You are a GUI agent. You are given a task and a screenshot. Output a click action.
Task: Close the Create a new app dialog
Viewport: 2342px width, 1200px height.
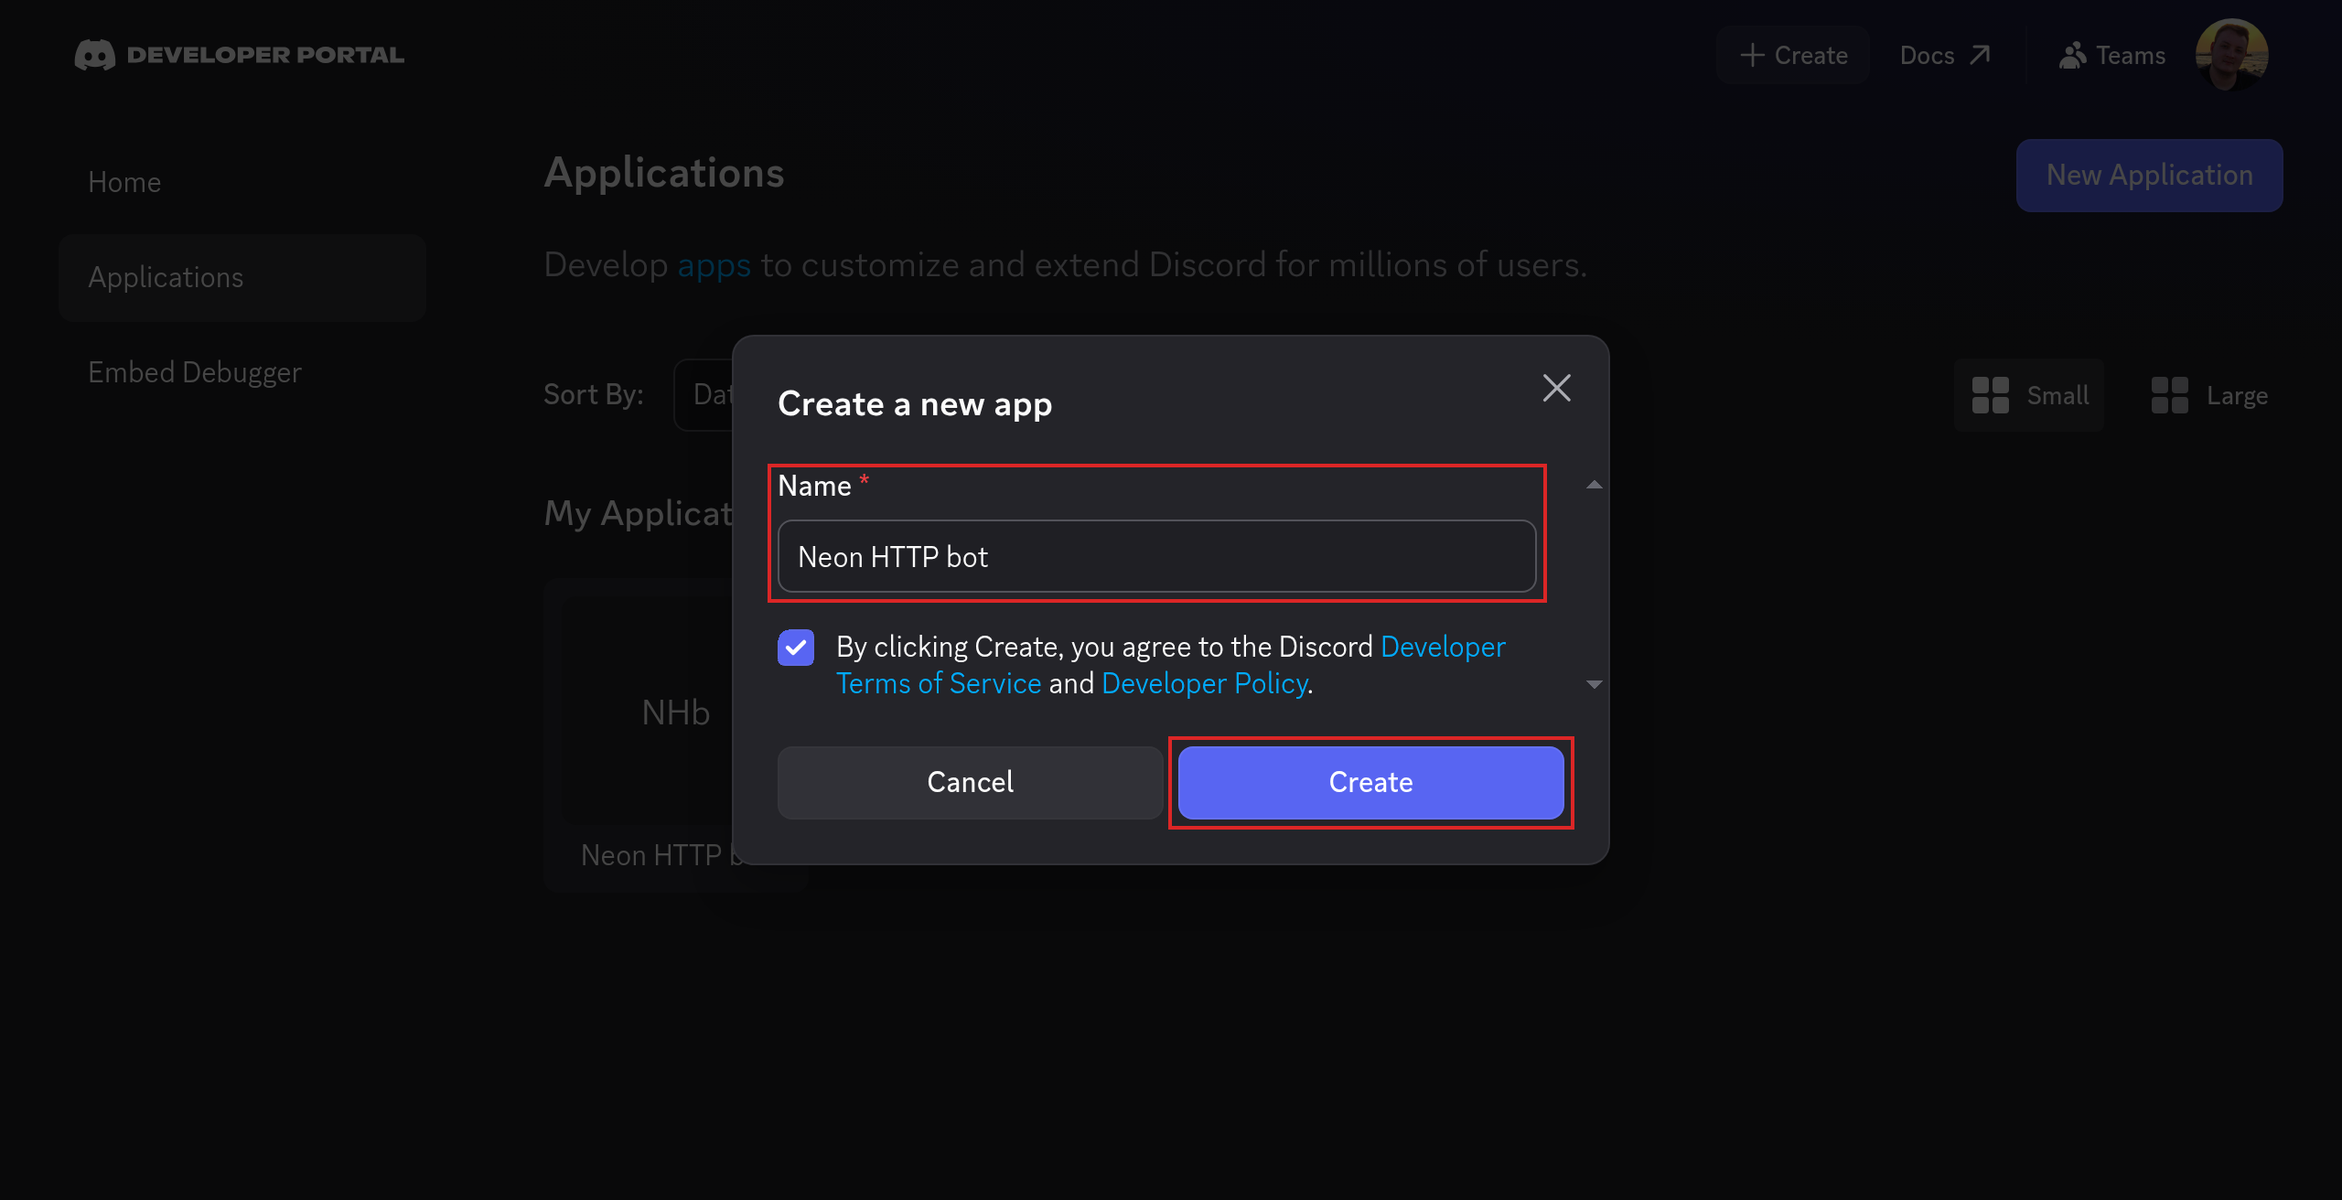point(1556,388)
